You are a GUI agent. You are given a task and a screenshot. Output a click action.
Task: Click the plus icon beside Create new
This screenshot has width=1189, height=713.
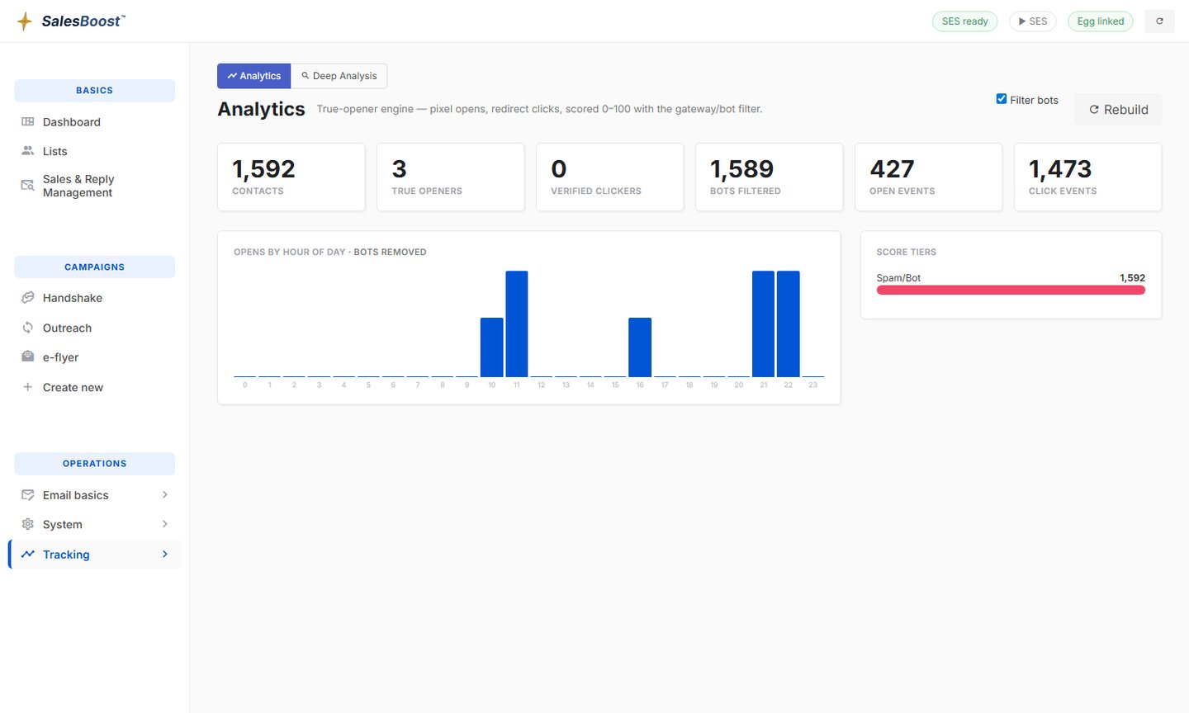pos(27,387)
